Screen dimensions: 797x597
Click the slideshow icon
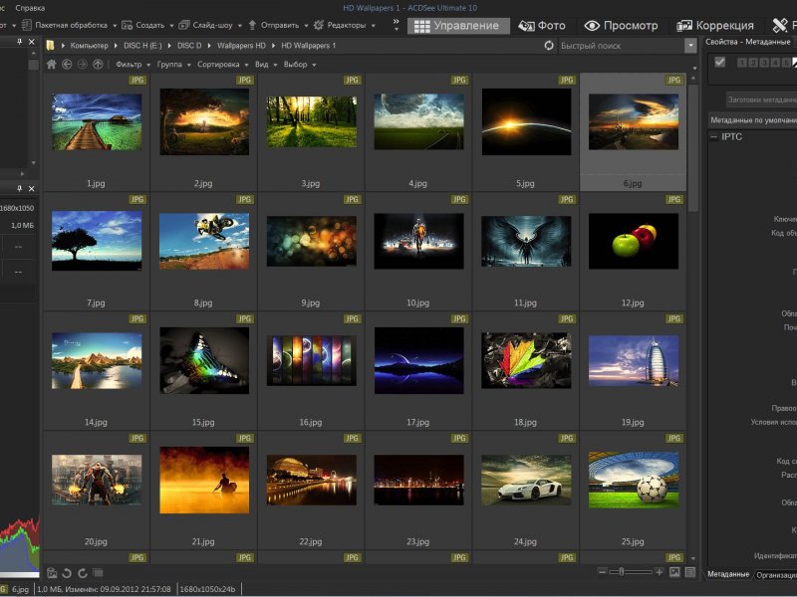tap(184, 25)
